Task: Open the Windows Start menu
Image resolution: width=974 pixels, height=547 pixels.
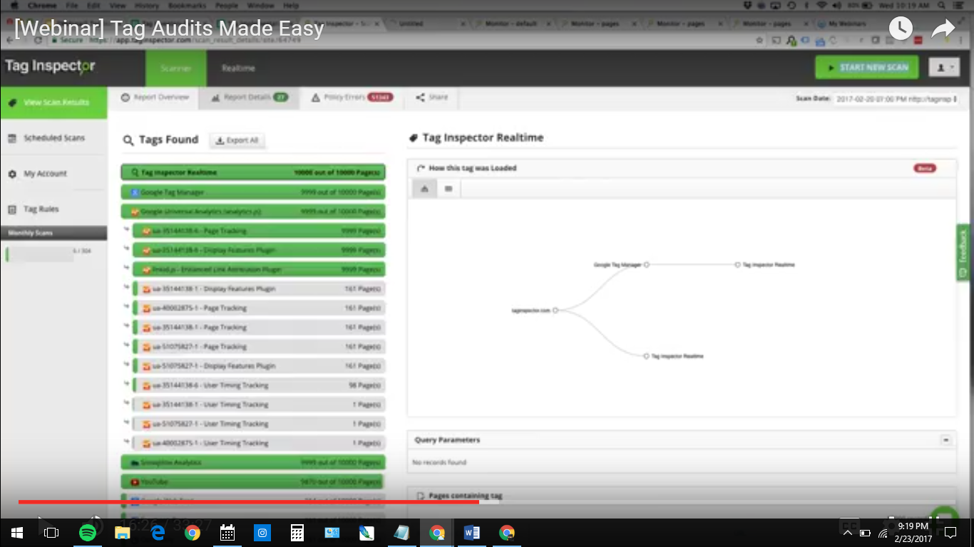Action: pyautogui.click(x=17, y=533)
